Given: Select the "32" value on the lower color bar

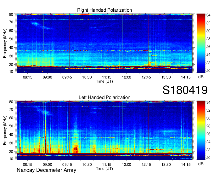Looking at the screenshot, I should tap(208, 110).
